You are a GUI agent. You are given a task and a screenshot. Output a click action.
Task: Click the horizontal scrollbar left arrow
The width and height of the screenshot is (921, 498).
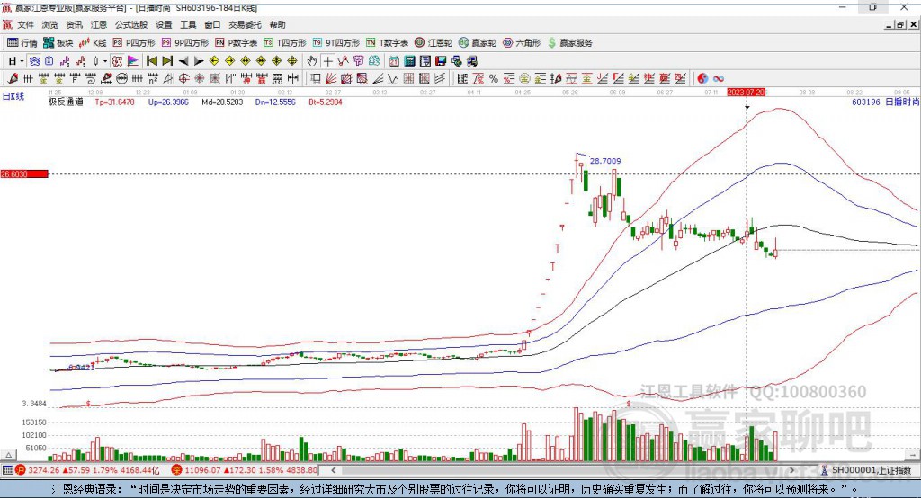click(x=333, y=470)
